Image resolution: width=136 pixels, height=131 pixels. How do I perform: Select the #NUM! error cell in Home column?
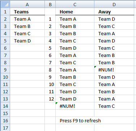tap(75, 106)
